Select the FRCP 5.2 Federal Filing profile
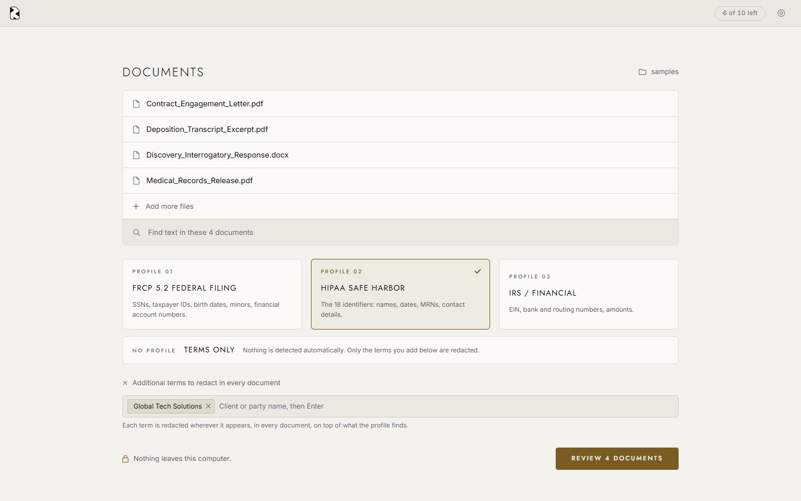Image resolution: width=801 pixels, height=501 pixels. pos(212,294)
